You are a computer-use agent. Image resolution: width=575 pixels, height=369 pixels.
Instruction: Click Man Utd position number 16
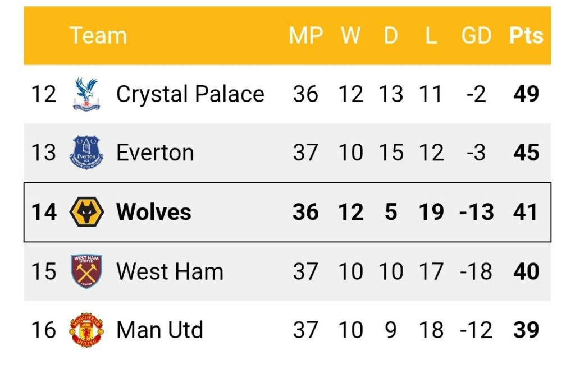tap(44, 330)
